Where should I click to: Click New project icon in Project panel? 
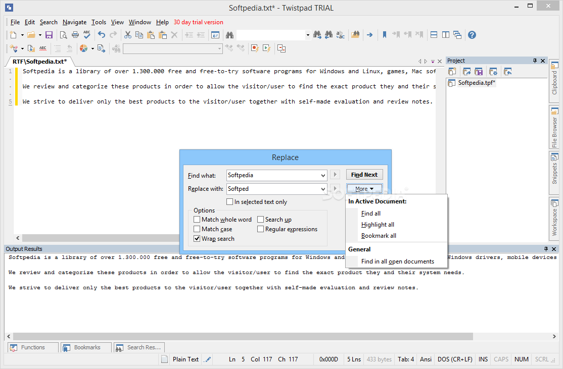click(452, 72)
